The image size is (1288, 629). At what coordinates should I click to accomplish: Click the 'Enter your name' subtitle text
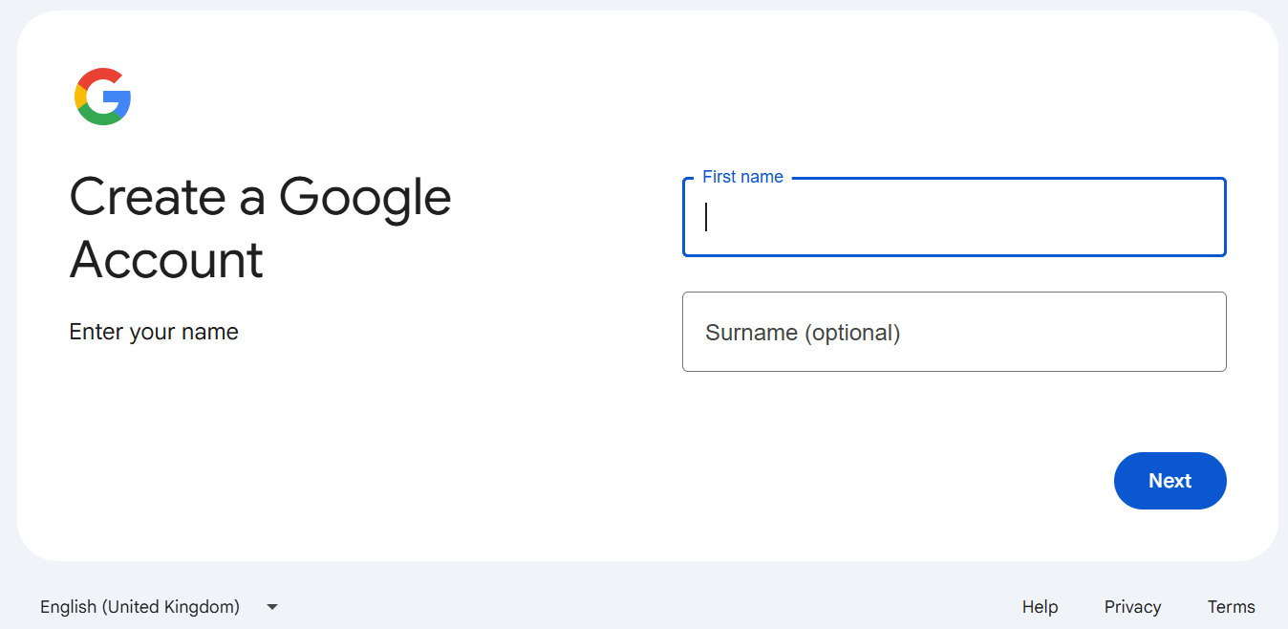154,332
